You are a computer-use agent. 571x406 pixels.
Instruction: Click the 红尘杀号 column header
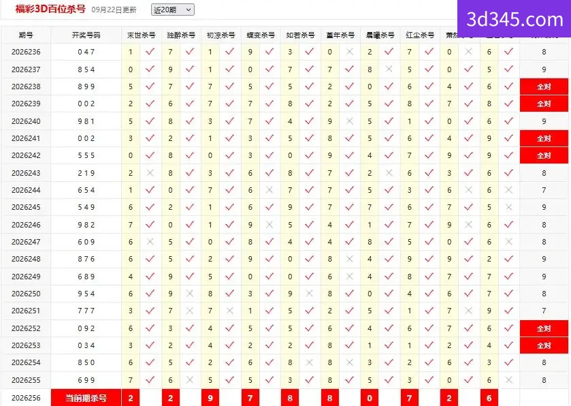(x=420, y=35)
